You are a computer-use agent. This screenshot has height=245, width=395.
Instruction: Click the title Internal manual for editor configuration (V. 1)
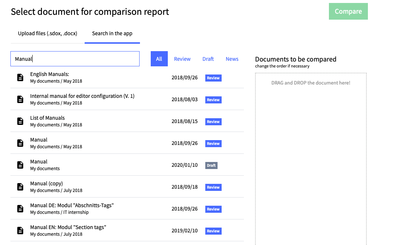click(x=82, y=96)
